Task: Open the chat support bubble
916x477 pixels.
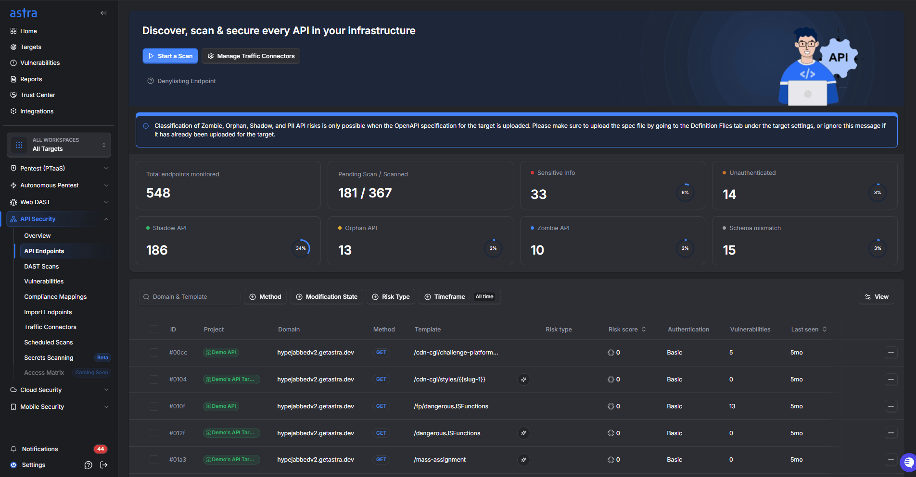Action: pyautogui.click(x=908, y=463)
